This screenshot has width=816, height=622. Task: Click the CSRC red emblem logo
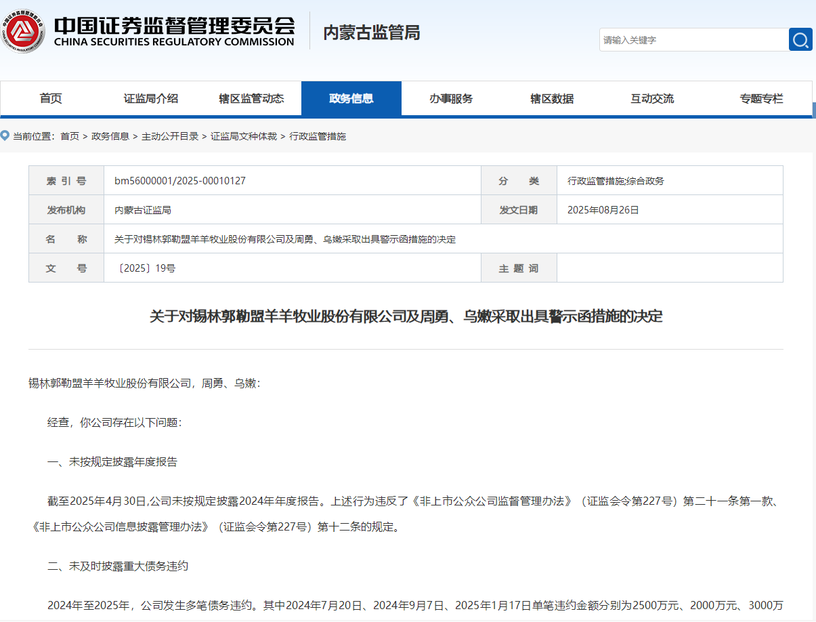click(24, 32)
